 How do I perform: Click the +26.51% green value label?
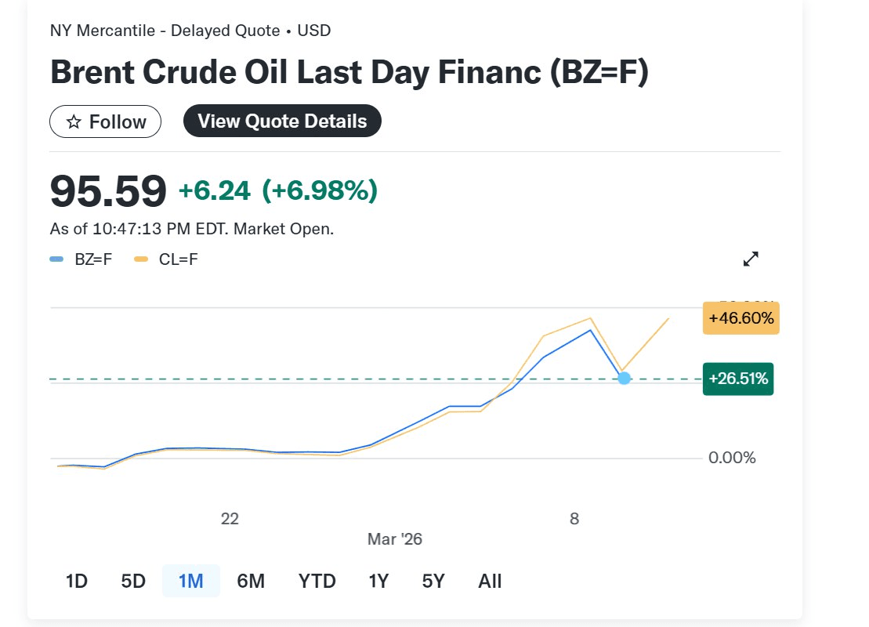coord(737,379)
